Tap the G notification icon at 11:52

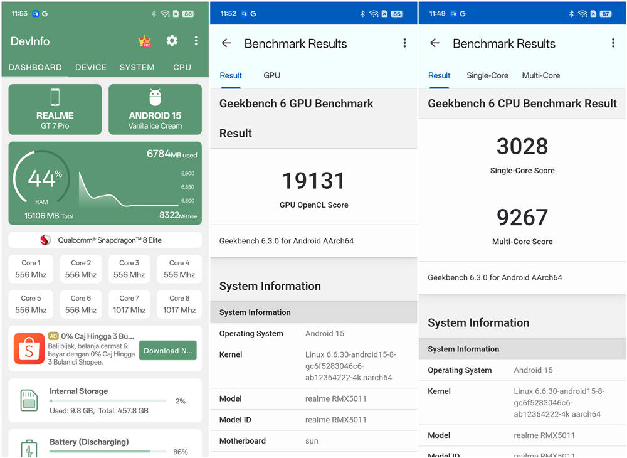253,14
